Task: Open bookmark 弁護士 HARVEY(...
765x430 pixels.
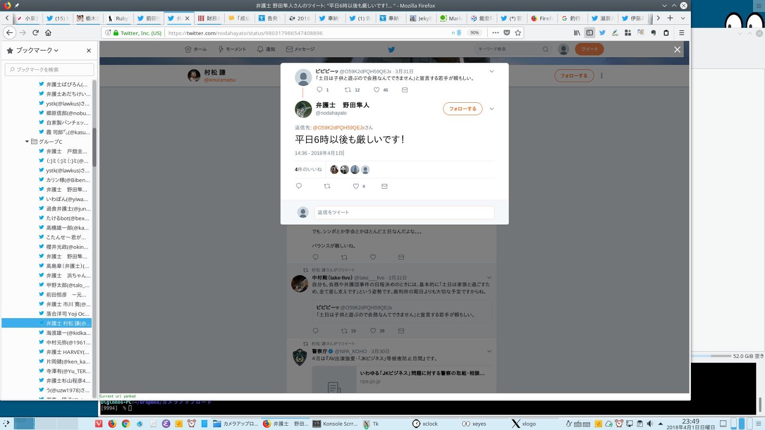Action: (x=64, y=352)
